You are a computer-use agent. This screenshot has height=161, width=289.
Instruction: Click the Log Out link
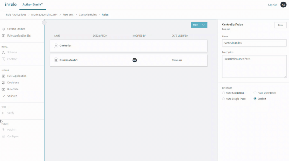272,5
